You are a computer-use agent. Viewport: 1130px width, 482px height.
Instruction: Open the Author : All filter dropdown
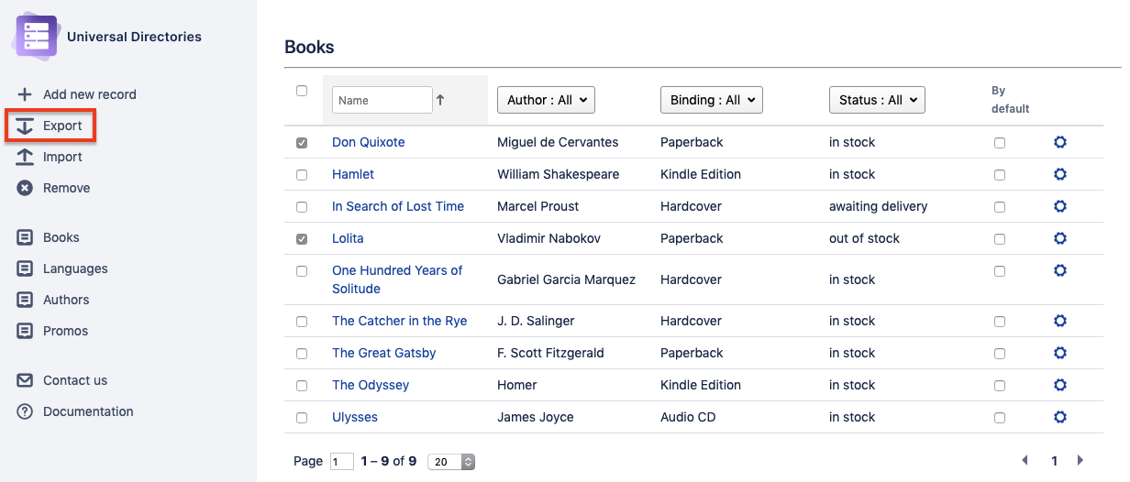point(546,100)
